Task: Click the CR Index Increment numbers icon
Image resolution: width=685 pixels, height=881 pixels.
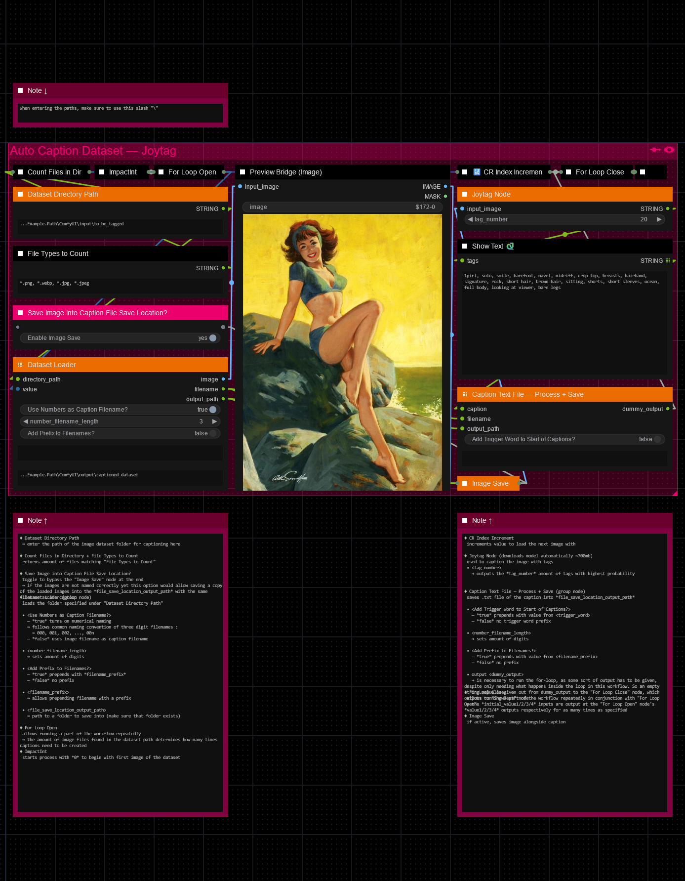Action: click(x=477, y=172)
